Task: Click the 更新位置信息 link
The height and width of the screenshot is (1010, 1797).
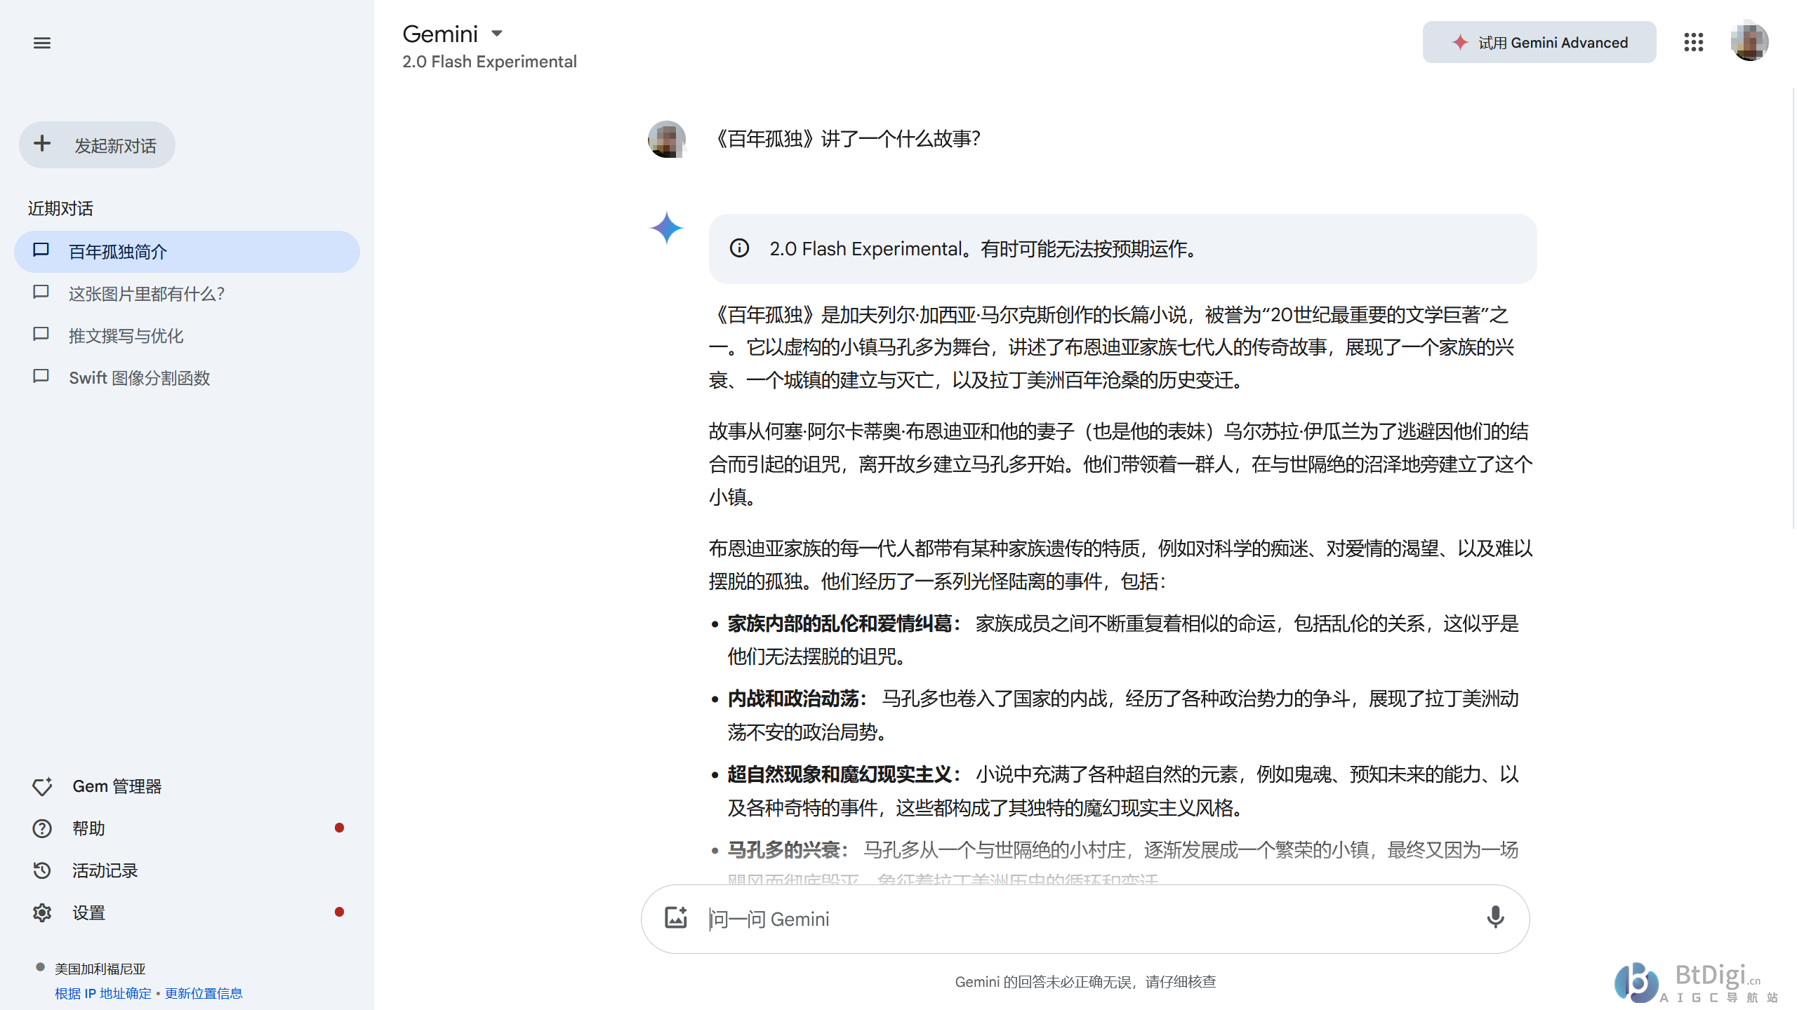Action: 204,993
